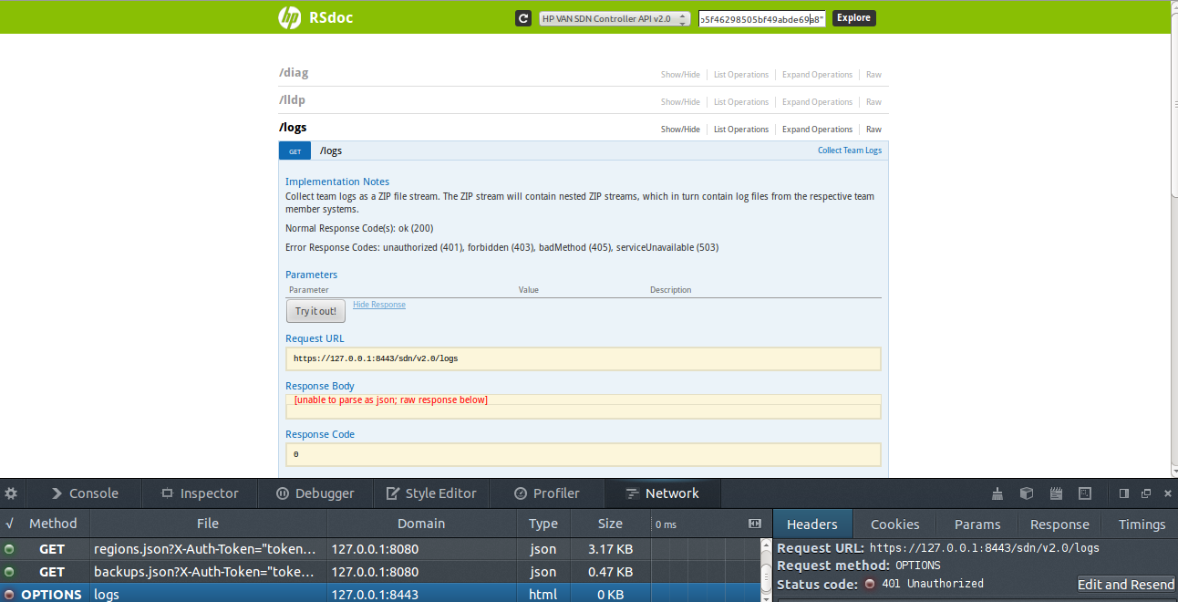Image resolution: width=1178 pixels, height=602 pixels.
Task: Click the Collect Team Logs link
Action: [850, 150]
